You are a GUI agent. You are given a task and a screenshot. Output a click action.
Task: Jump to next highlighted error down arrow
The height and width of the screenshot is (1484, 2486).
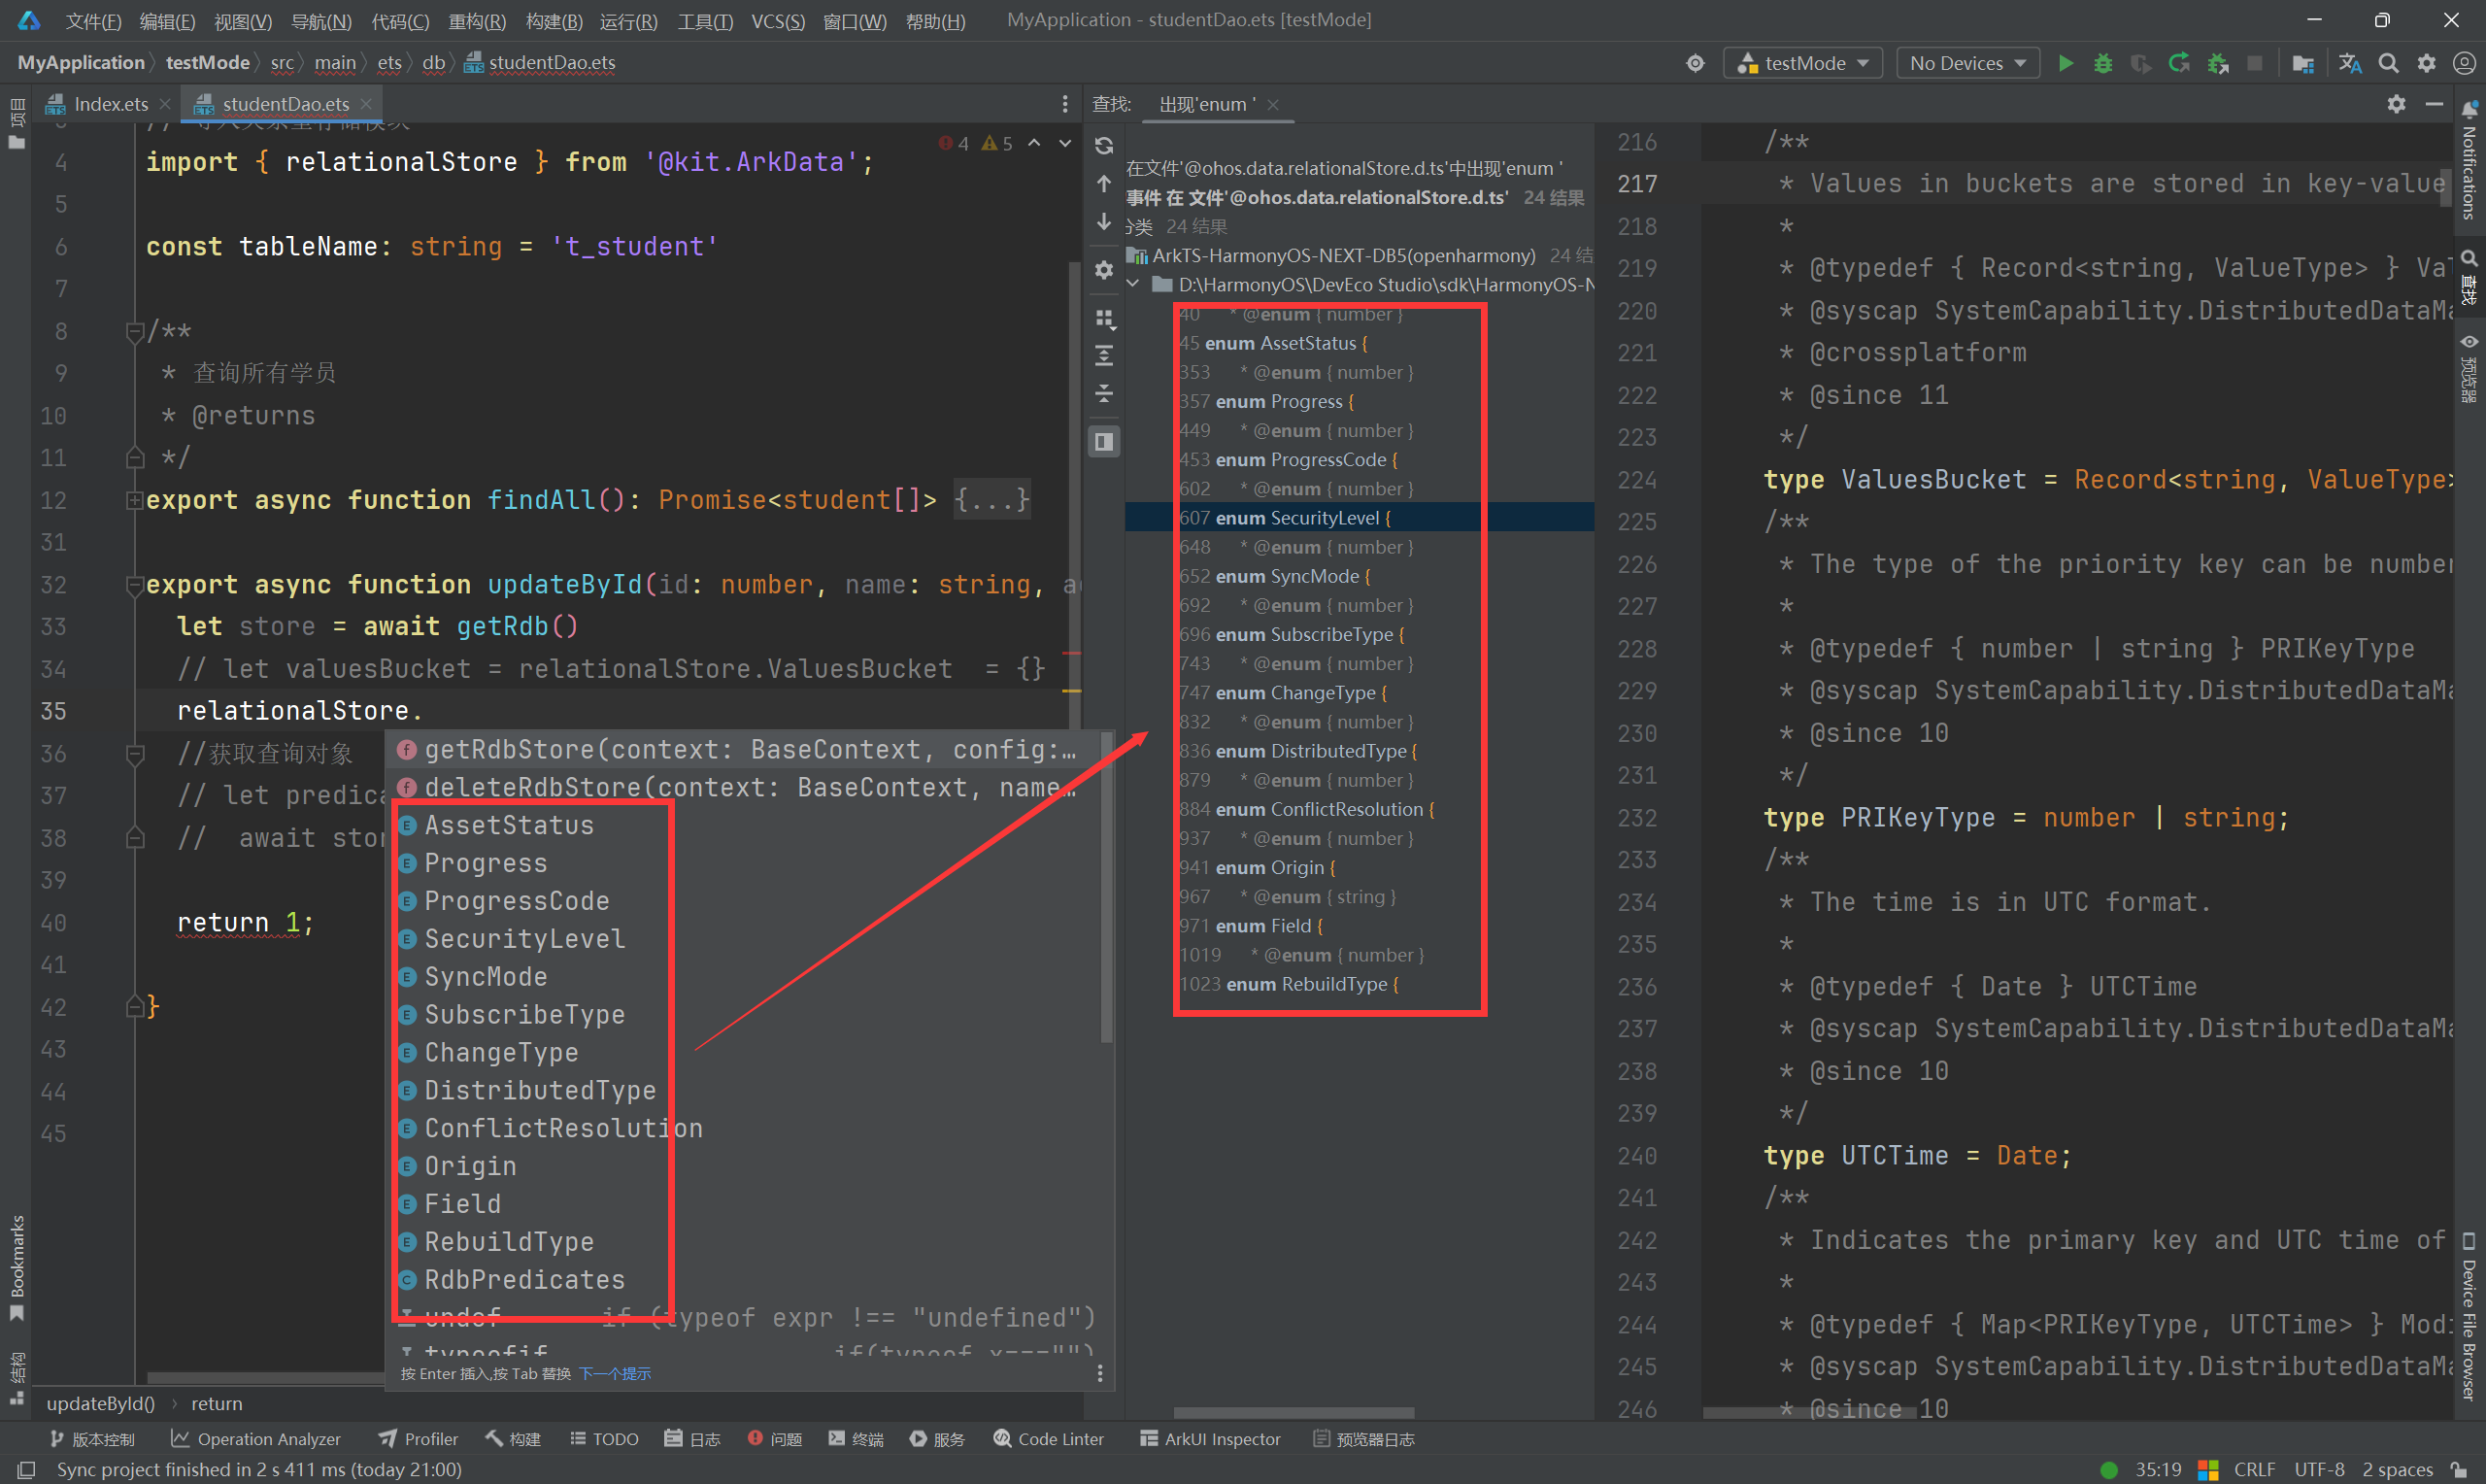click(1065, 144)
